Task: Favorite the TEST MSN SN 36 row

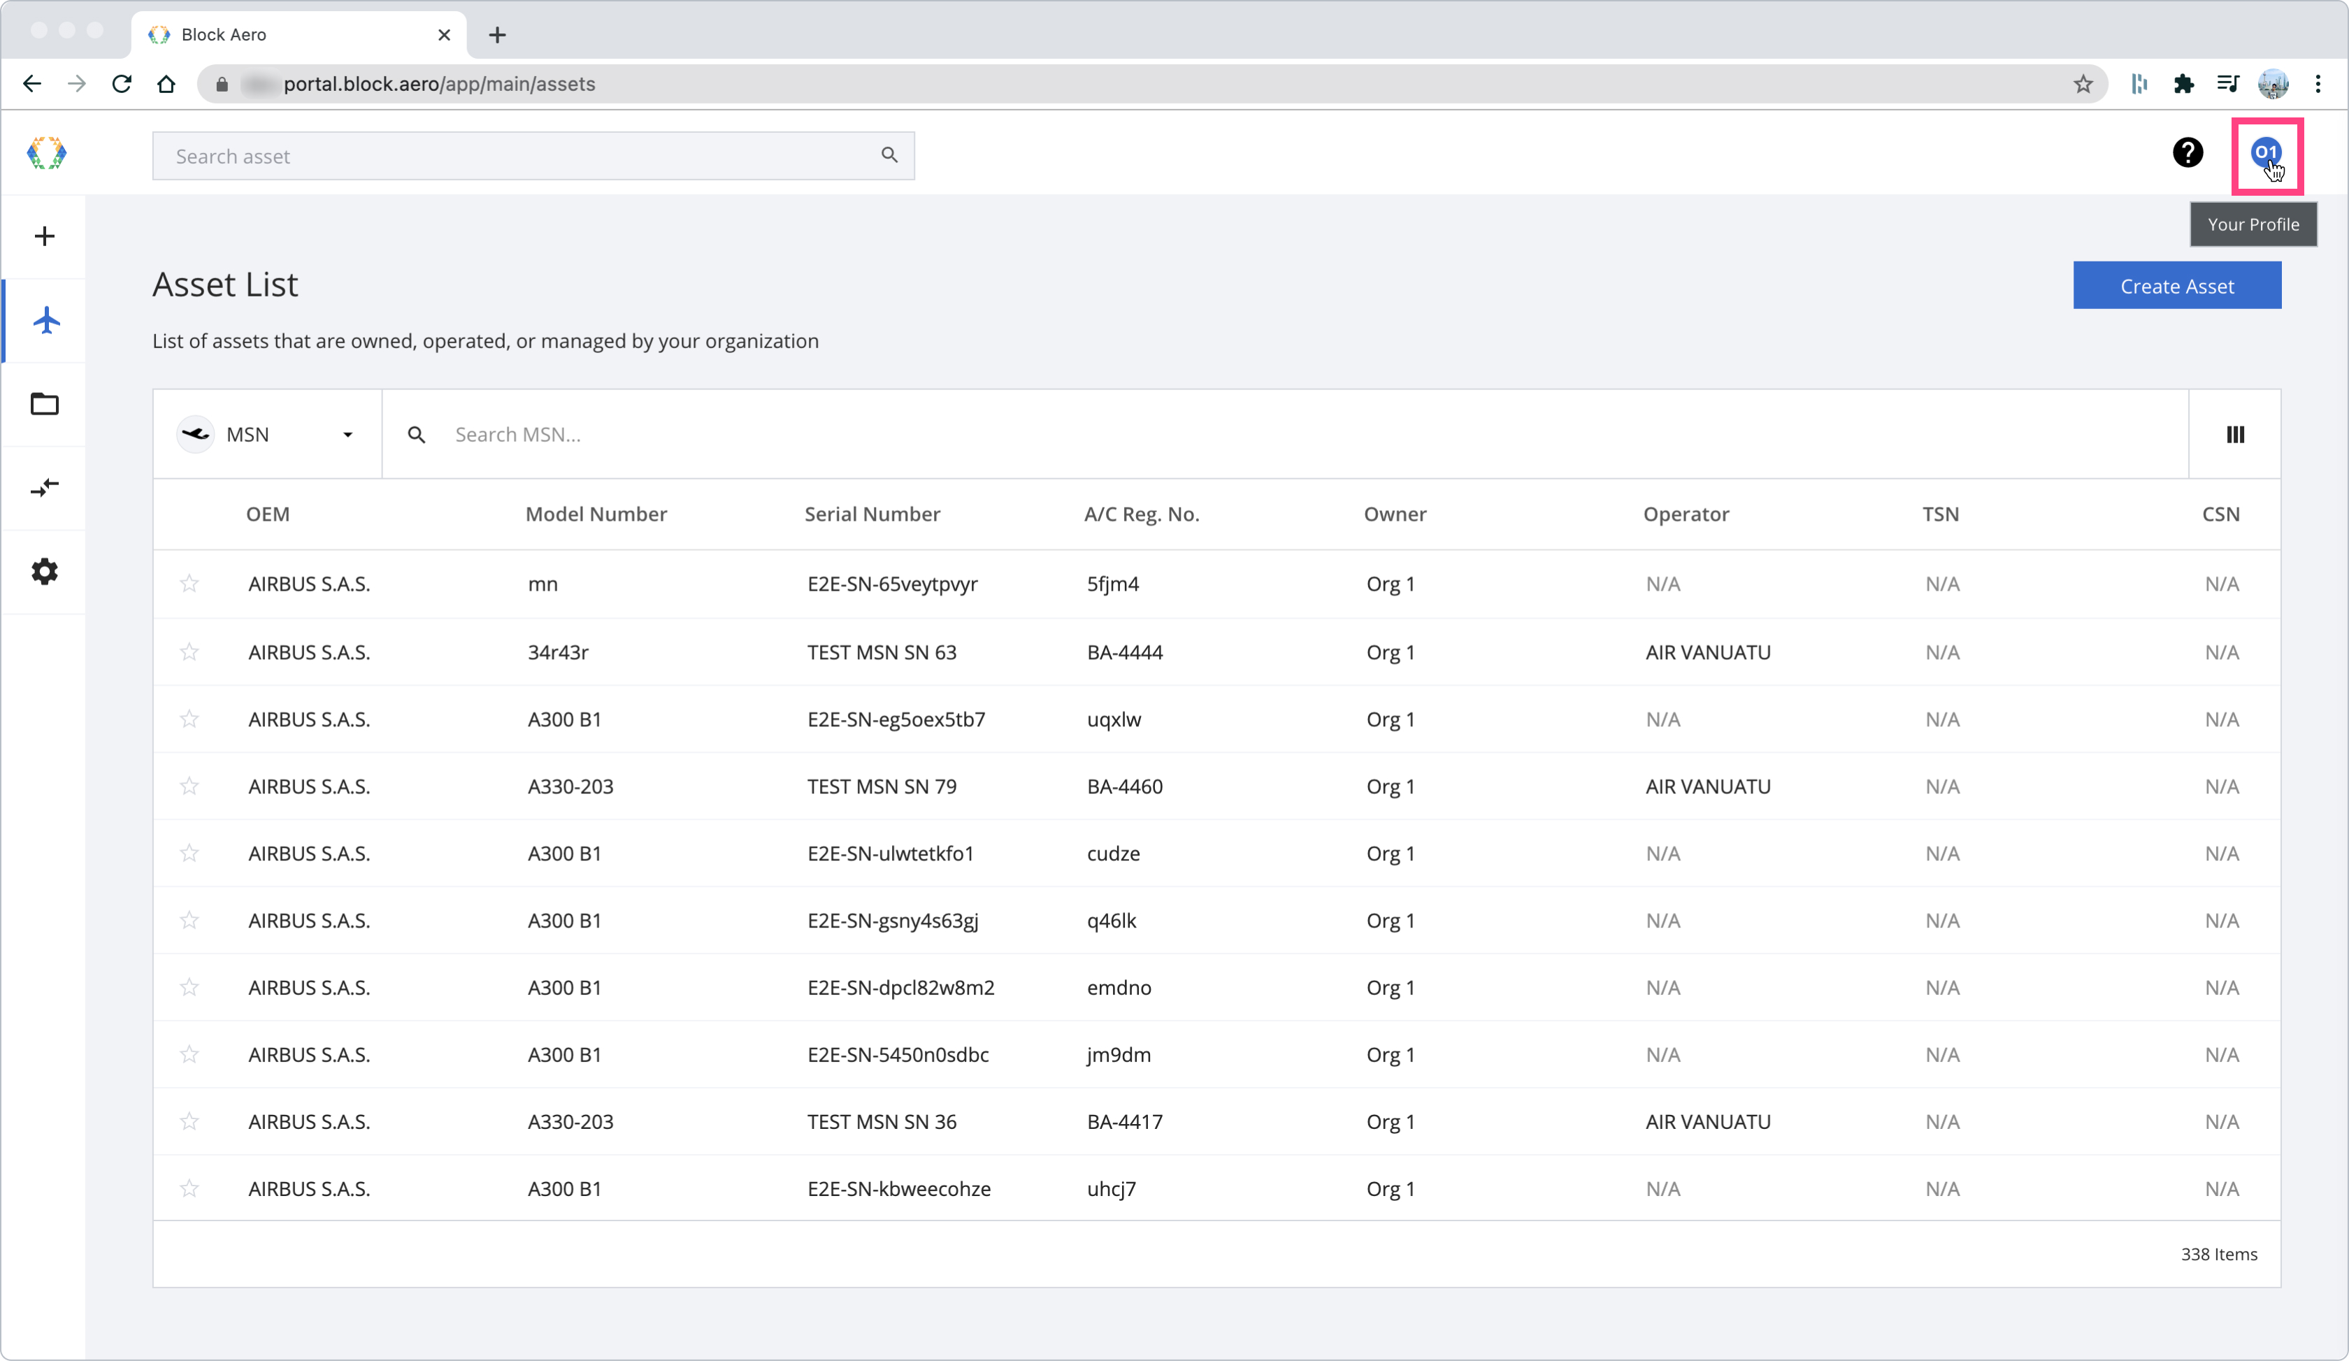Action: pos(189,1121)
